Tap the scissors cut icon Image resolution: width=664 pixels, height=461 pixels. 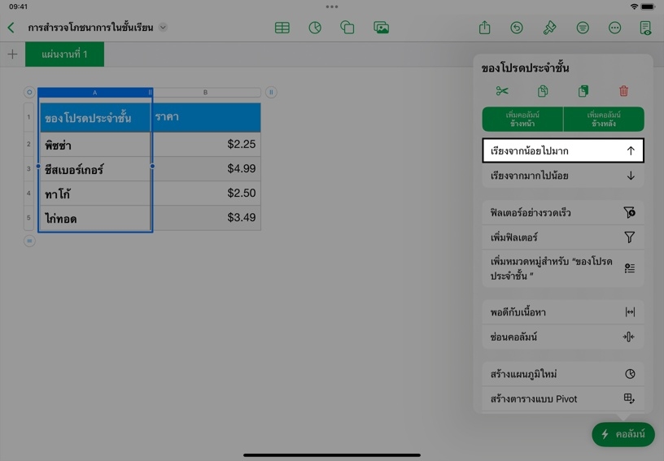coord(502,91)
